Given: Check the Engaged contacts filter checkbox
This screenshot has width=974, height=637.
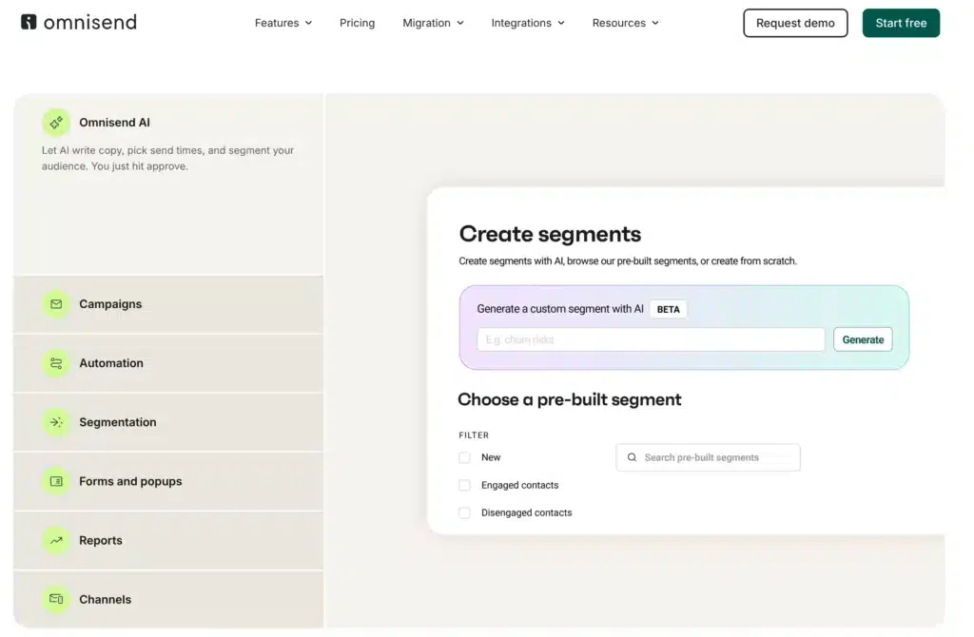Looking at the screenshot, I should (x=464, y=485).
